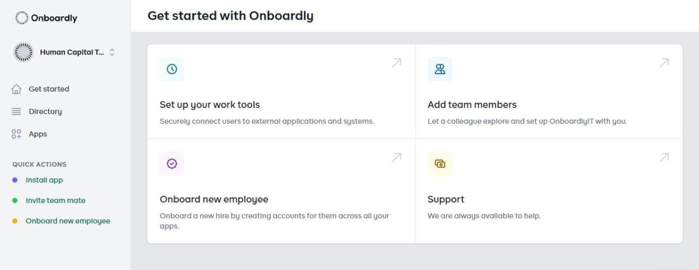Go to Get started in sidebar

[49, 89]
